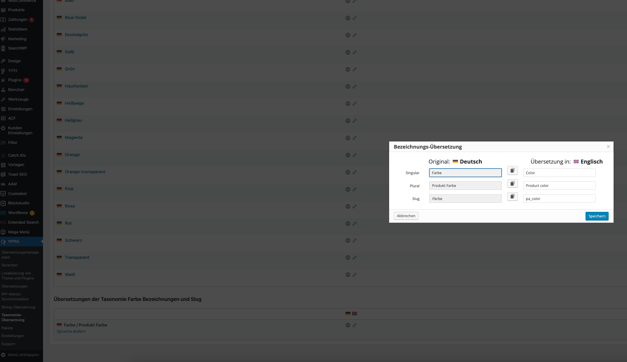Click copy-from-original icon for Plural
Image resolution: width=627 pixels, height=362 pixels.
pos(512,183)
